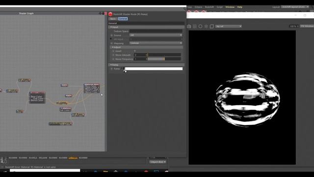Open the Object (Rel) dropdown

click(158, 162)
